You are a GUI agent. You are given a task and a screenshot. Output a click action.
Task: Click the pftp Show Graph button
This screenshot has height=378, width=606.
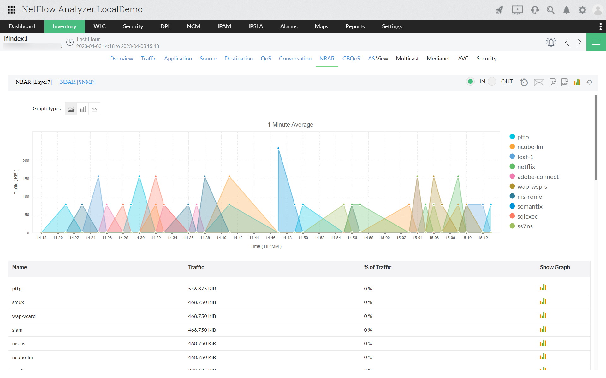point(543,287)
